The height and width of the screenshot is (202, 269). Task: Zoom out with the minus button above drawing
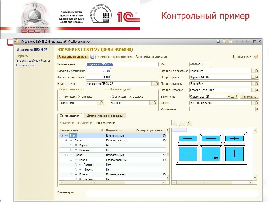(x=174, y=123)
